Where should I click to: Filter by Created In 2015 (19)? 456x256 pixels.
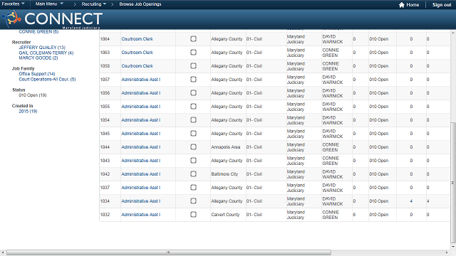pos(28,111)
